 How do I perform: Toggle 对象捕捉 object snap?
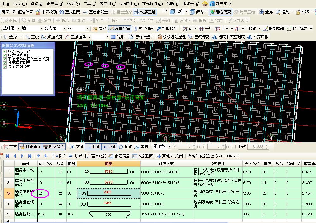pyautogui.click(x=30, y=147)
